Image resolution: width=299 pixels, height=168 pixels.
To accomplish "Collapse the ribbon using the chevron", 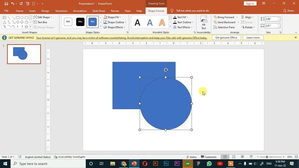I will (x=296, y=33).
